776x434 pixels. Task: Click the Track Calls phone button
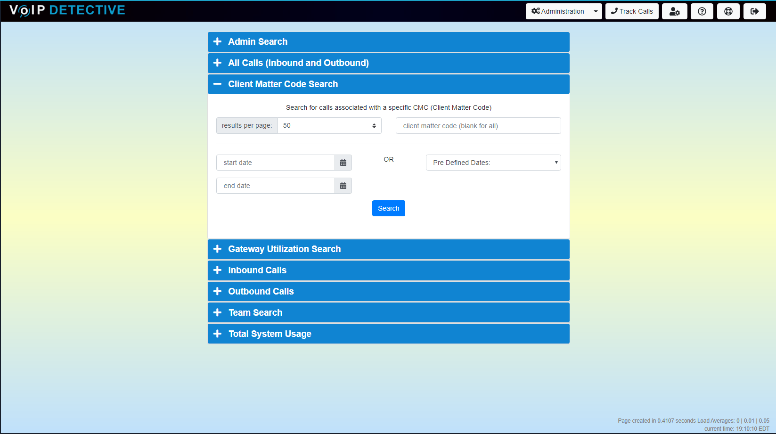pos(632,11)
